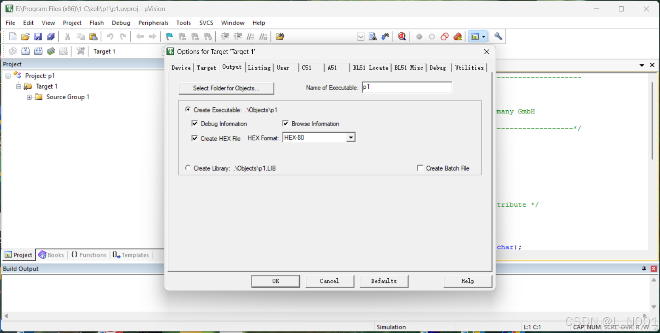Confirm options with the OK button

pos(276,281)
